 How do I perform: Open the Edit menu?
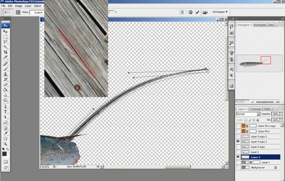pyautogui.click(x=10, y=6)
